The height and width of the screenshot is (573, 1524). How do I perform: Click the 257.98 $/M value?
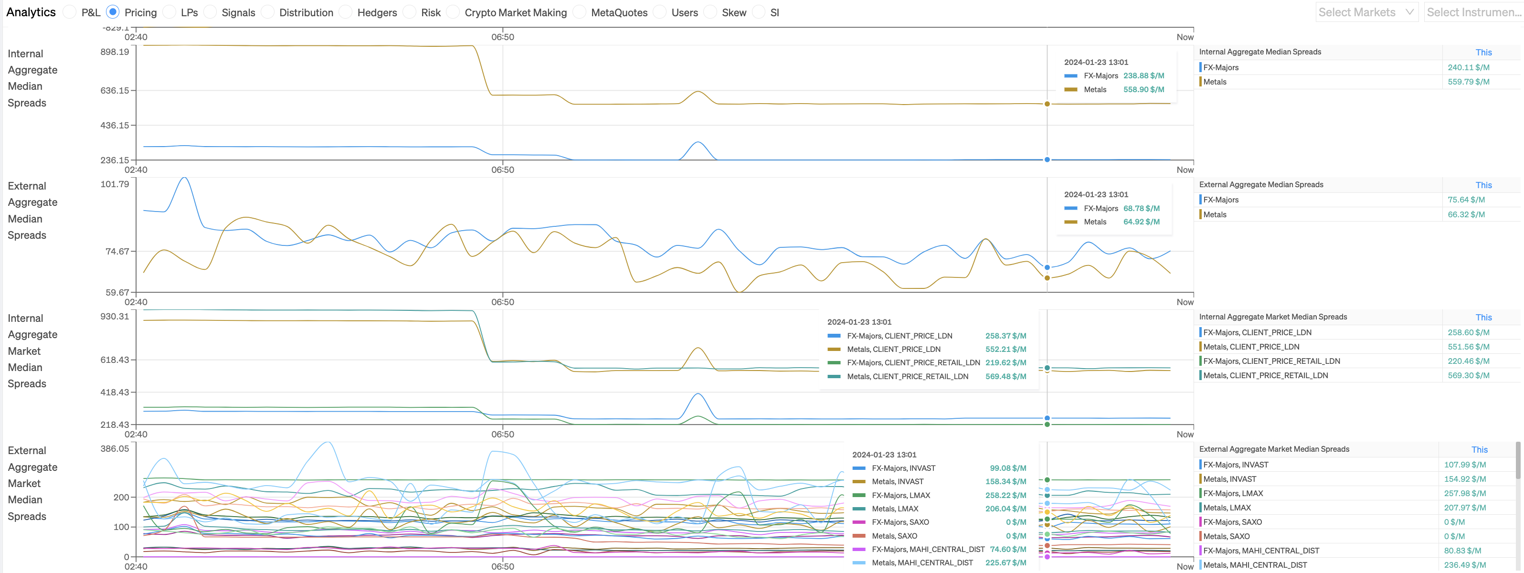click(1465, 493)
